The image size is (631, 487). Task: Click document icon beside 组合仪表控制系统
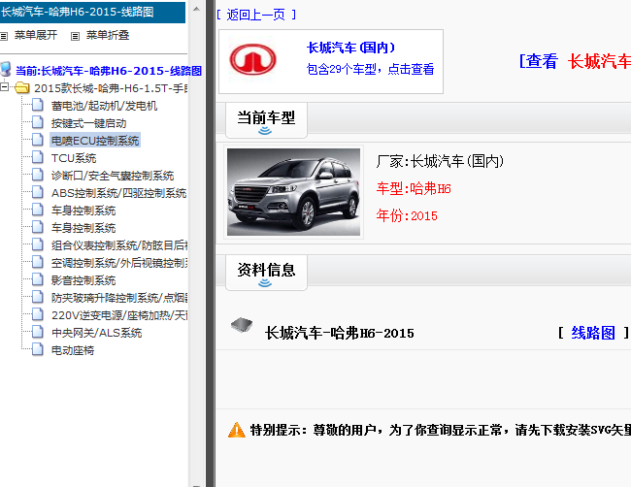click(x=38, y=244)
